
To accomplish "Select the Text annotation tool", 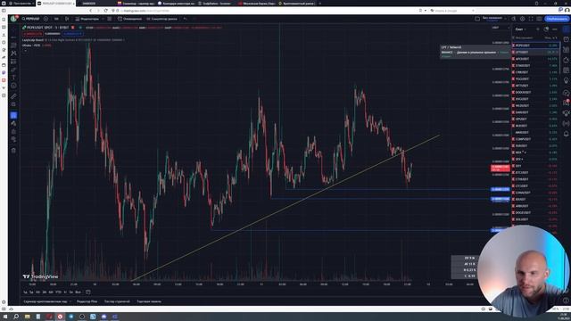I will [x=13, y=78].
